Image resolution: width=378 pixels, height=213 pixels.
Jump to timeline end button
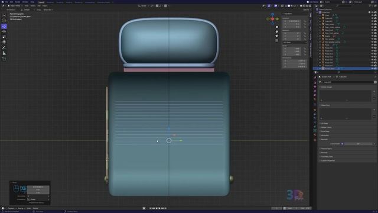(165, 208)
